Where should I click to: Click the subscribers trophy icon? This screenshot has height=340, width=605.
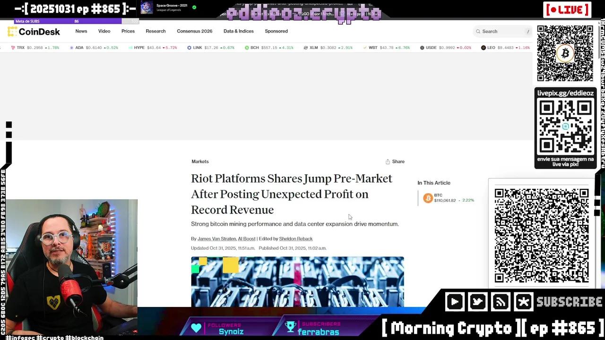pos(291,327)
